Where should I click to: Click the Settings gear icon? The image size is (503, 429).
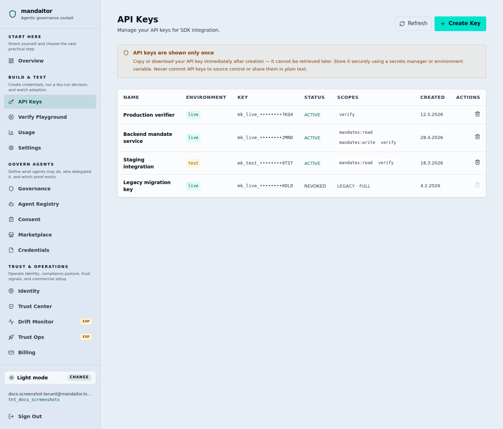(x=11, y=148)
